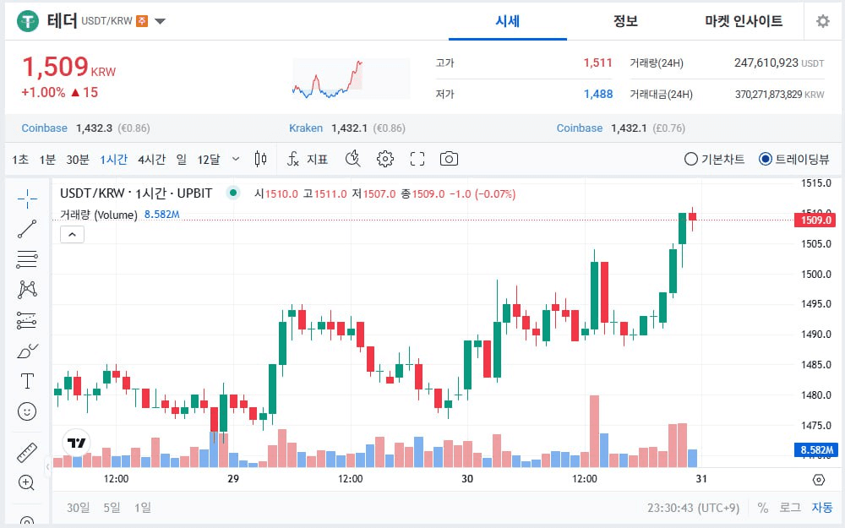845x528 pixels.
Task: Select the crosshair cursor tool
Action: pyautogui.click(x=27, y=199)
